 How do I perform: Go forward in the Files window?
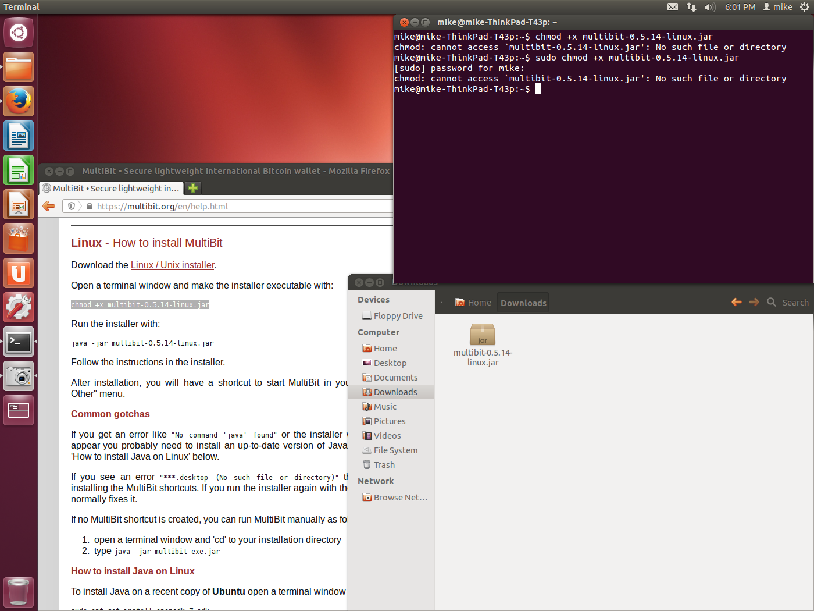coord(754,302)
